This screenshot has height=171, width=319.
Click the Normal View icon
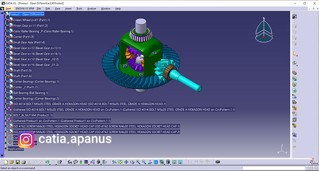coord(150,162)
